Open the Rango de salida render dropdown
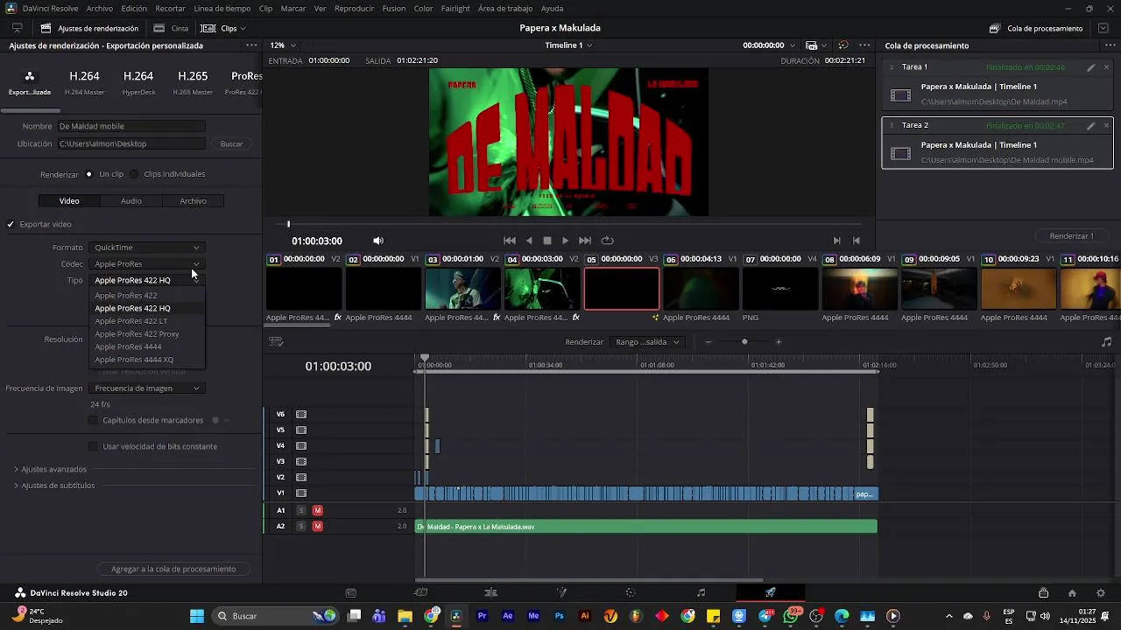The image size is (1121, 630). click(x=647, y=341)
